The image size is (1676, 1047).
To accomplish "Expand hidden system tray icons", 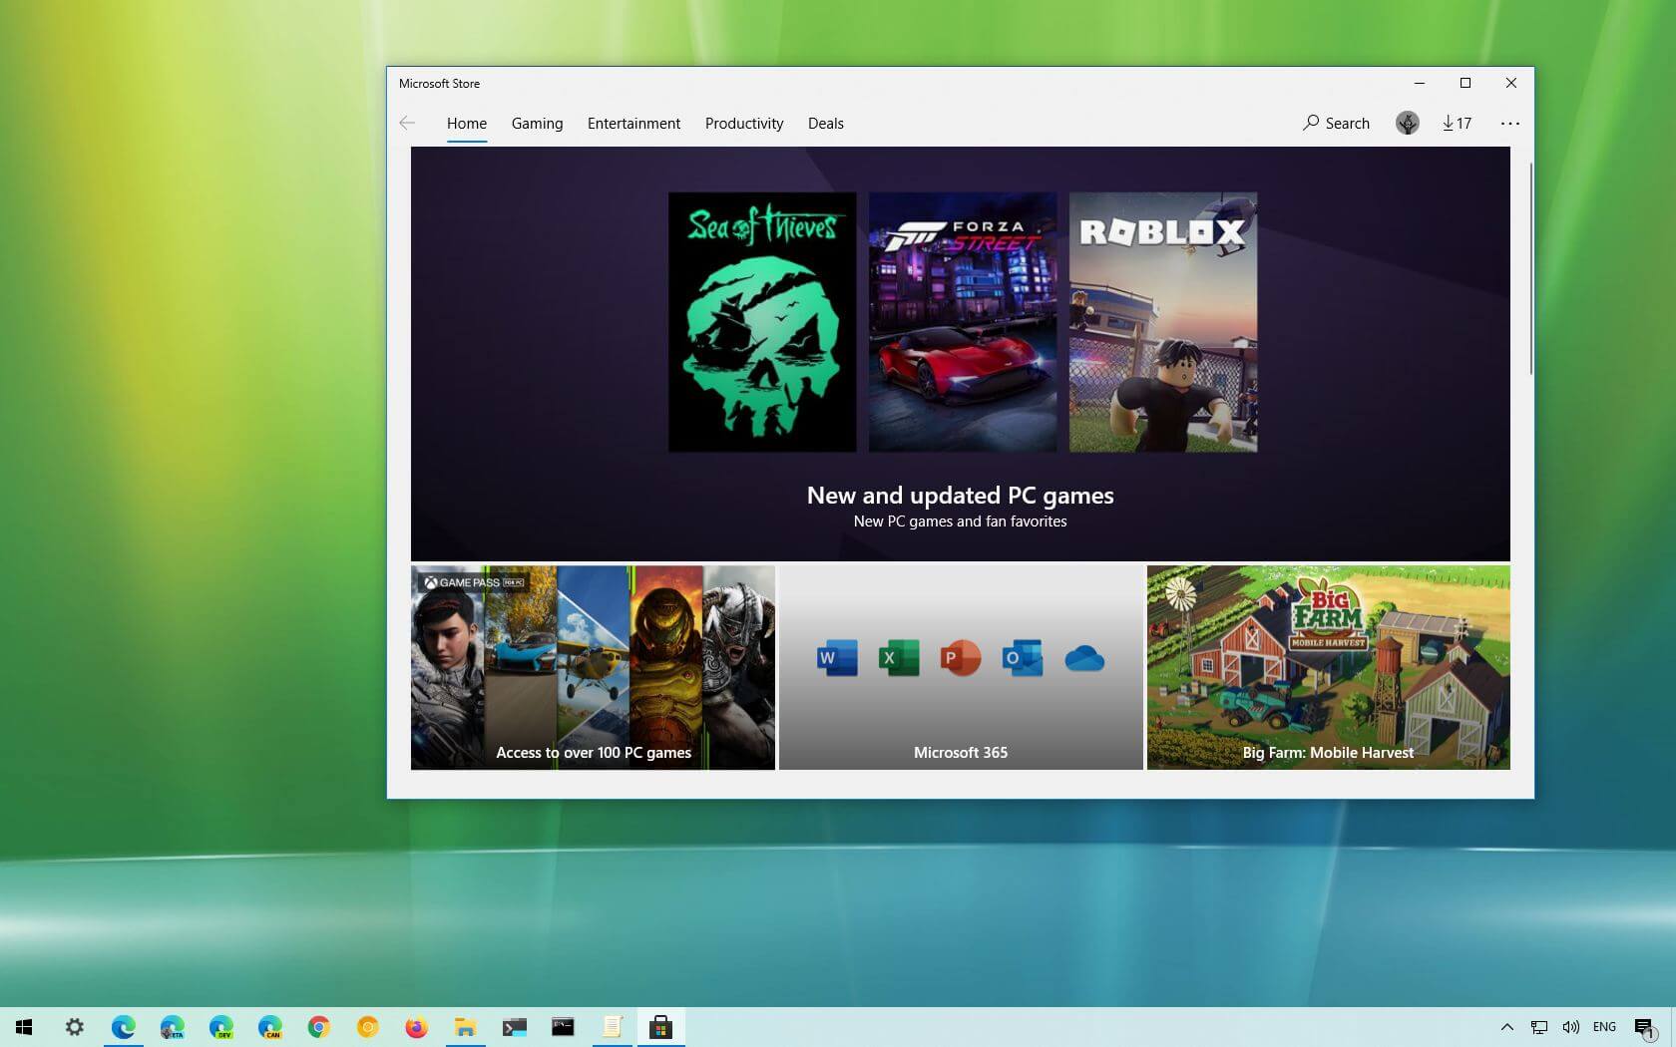I will (x=1506, y=1027).
